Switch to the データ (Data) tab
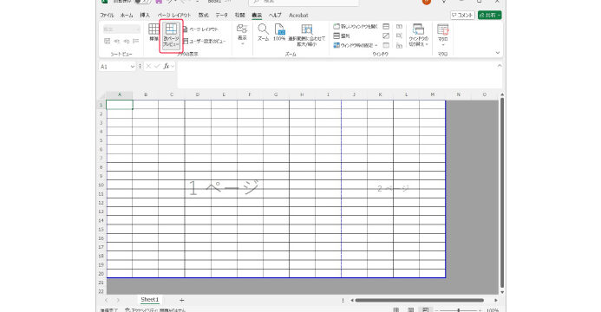The height and width of the screenshot is (312, 601). point(221,16)
